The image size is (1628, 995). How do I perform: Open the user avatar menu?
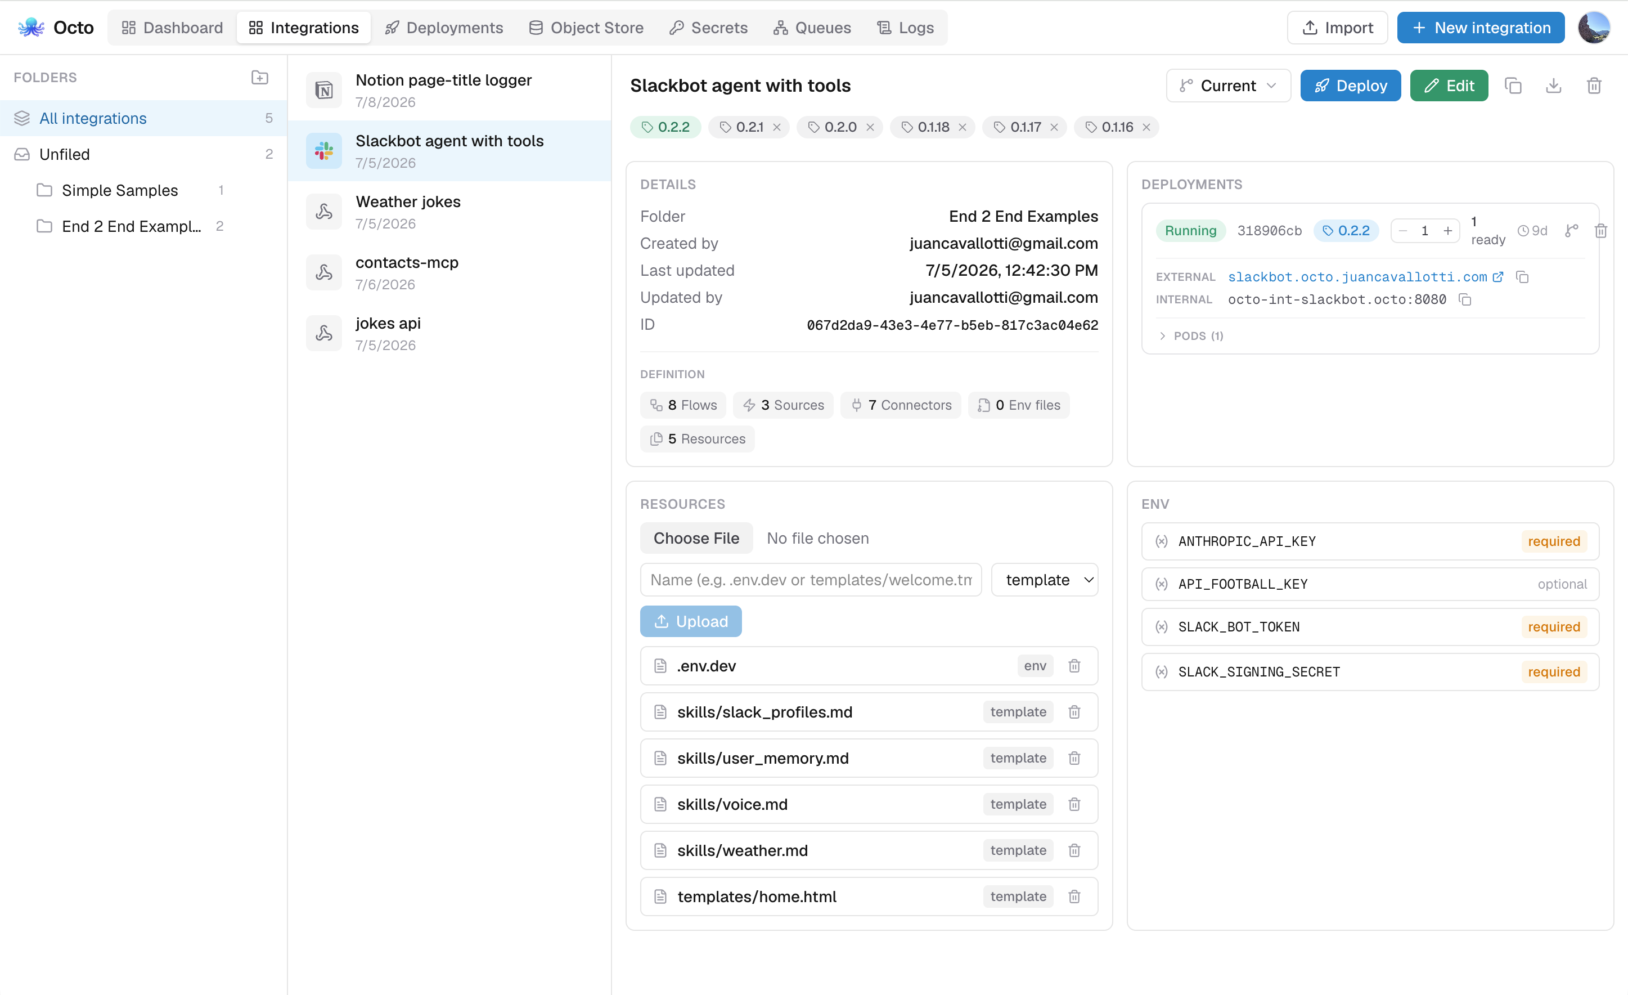tap(1594, 28)
